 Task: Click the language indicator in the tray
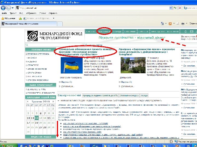point(189,146)
